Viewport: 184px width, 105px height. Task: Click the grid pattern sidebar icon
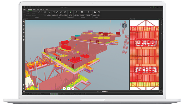[x=24, y=29]
